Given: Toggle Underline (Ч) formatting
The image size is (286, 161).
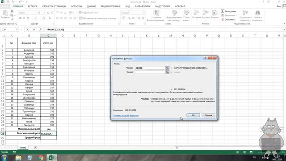Looking at the screenshot, I should (x=28, y=18).
